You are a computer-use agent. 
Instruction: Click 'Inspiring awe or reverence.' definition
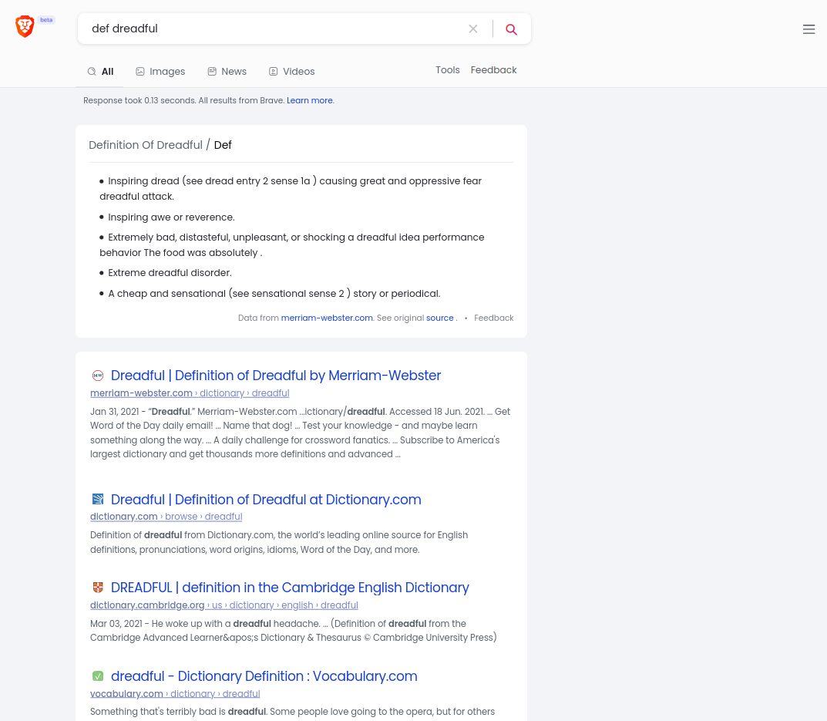click(x=171, y=217)
